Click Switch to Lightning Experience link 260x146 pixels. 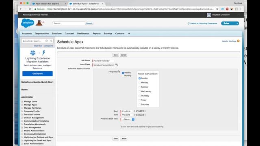pos(204,24)
